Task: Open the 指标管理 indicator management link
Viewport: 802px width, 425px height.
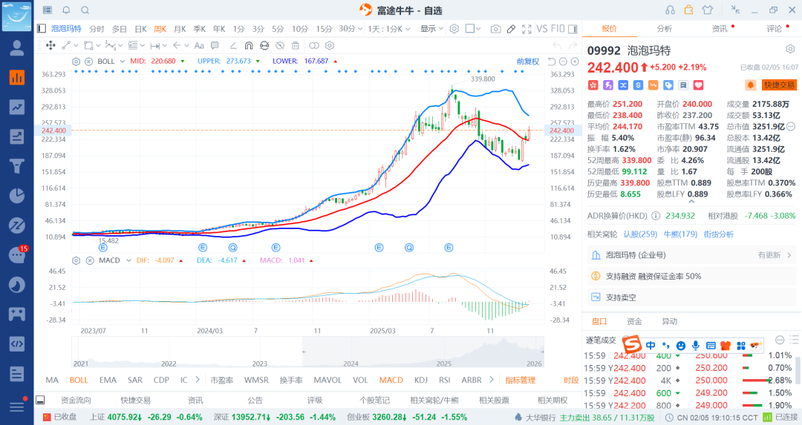Action: (520, 380)
